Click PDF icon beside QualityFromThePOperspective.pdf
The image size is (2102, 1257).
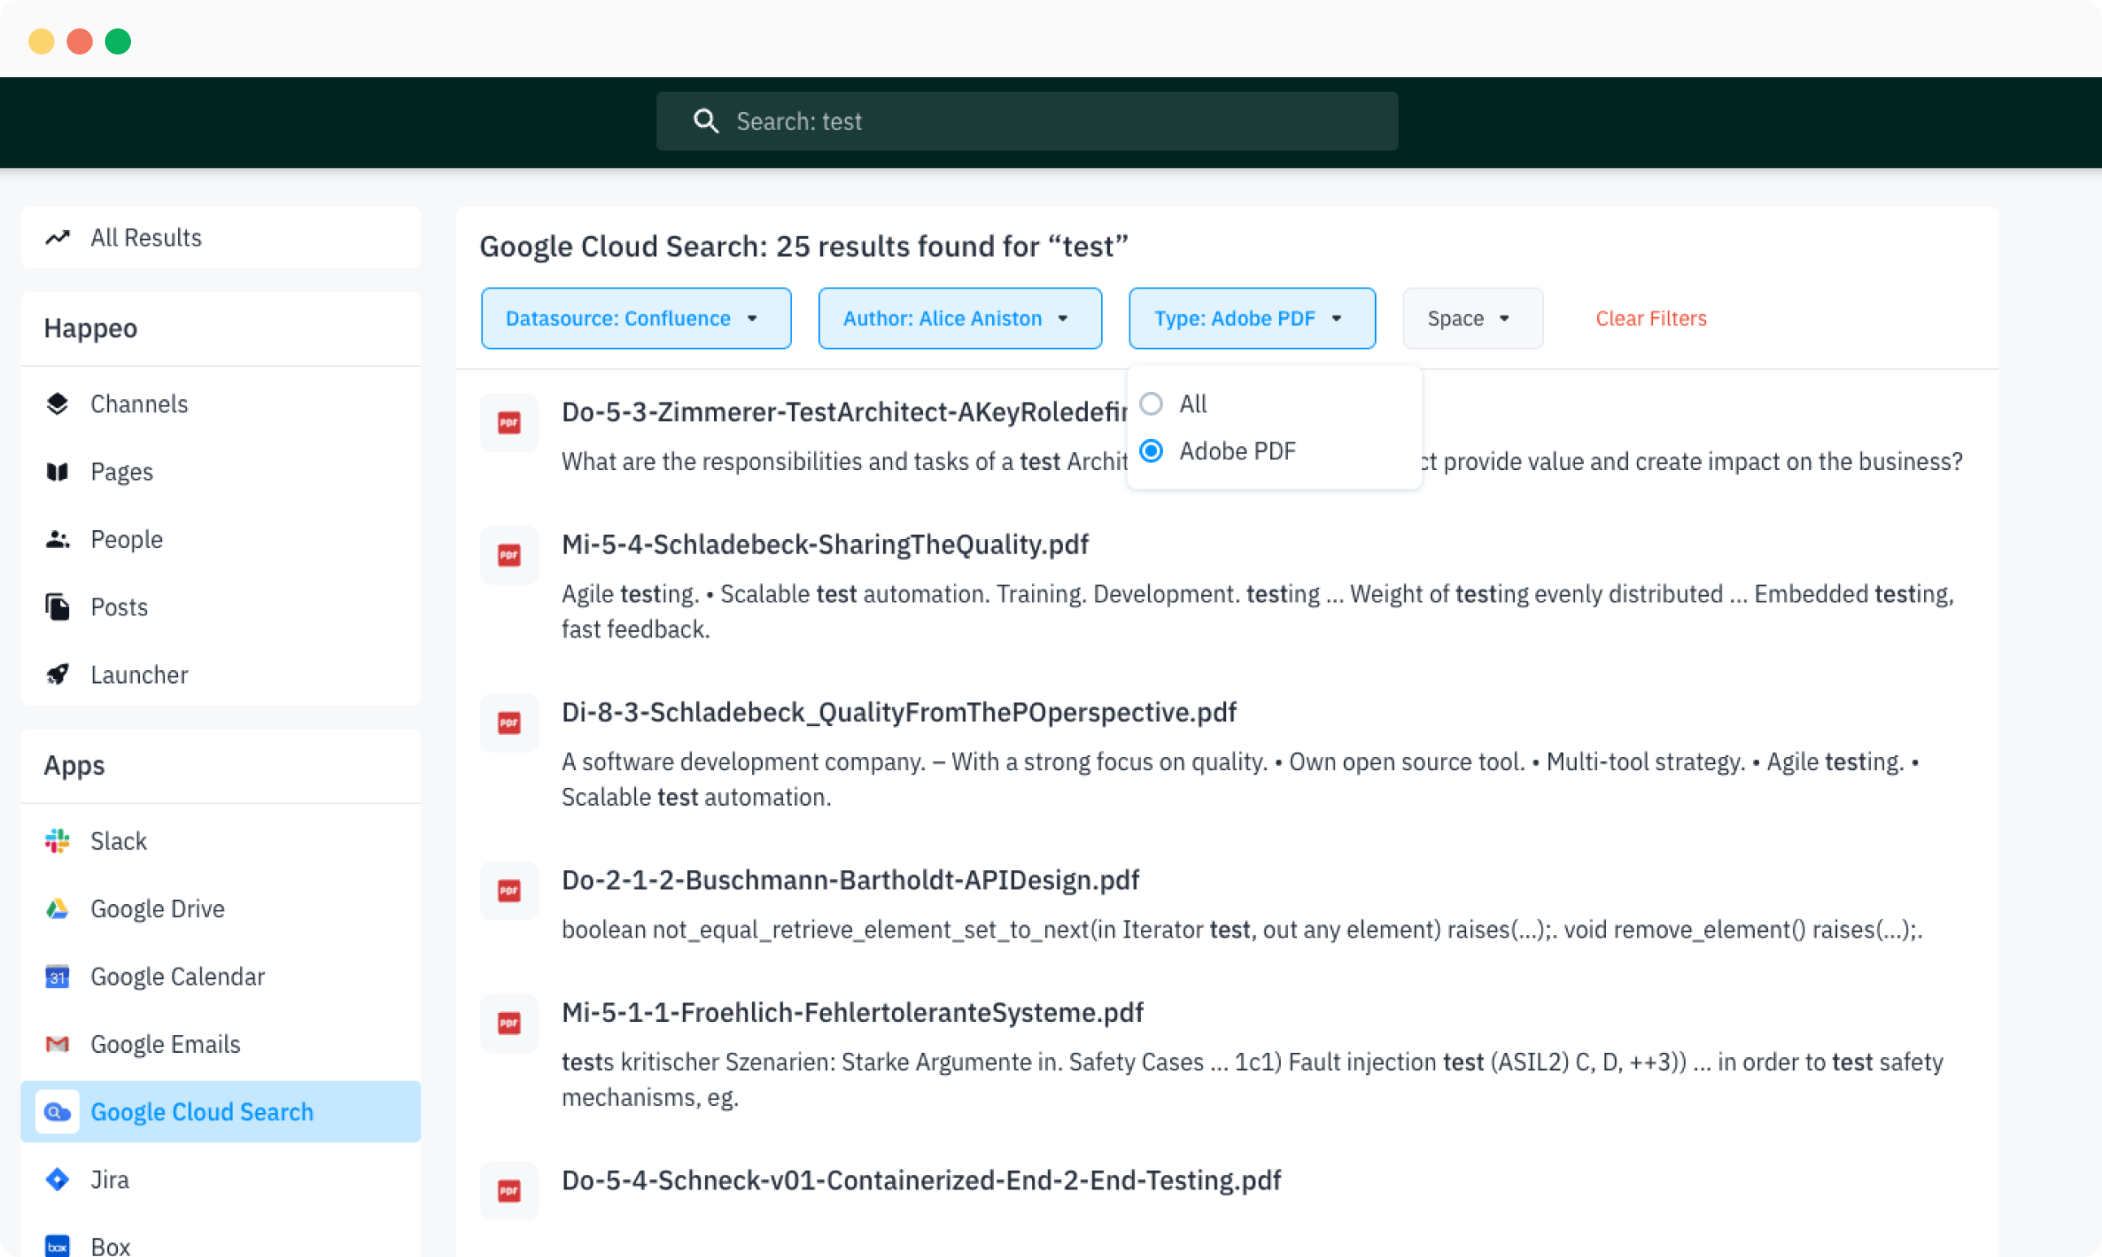[509, 724]
